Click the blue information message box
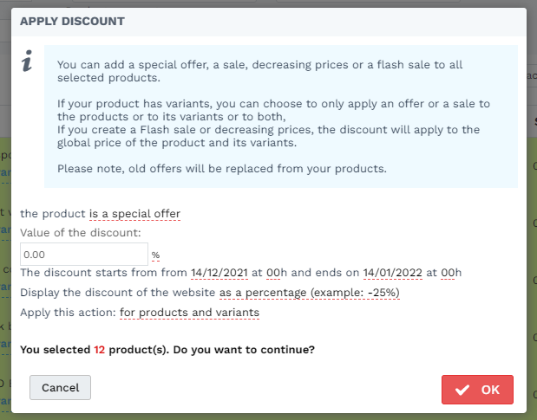The width and height of the screenshot is (537, 420). 281,117
